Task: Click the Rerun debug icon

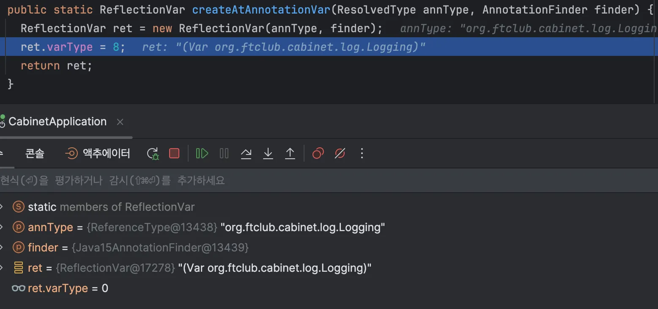Action: pyautogui.click(x=153, y=153)
